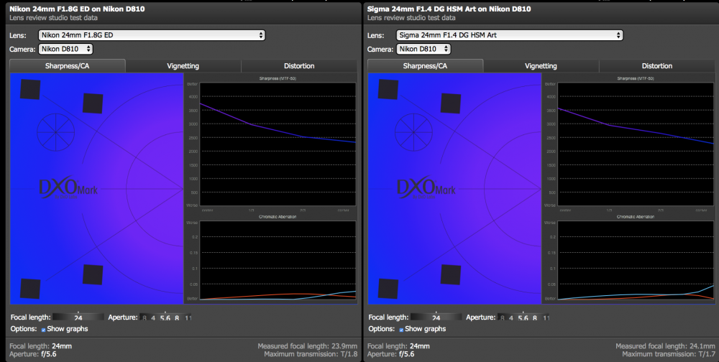Click the Chromatic Aberration graph in Nikon panel

[278, 260]
